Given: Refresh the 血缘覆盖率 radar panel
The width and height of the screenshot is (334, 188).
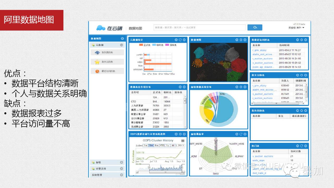Looking at the screenshot, I should [x=241, y=134].
